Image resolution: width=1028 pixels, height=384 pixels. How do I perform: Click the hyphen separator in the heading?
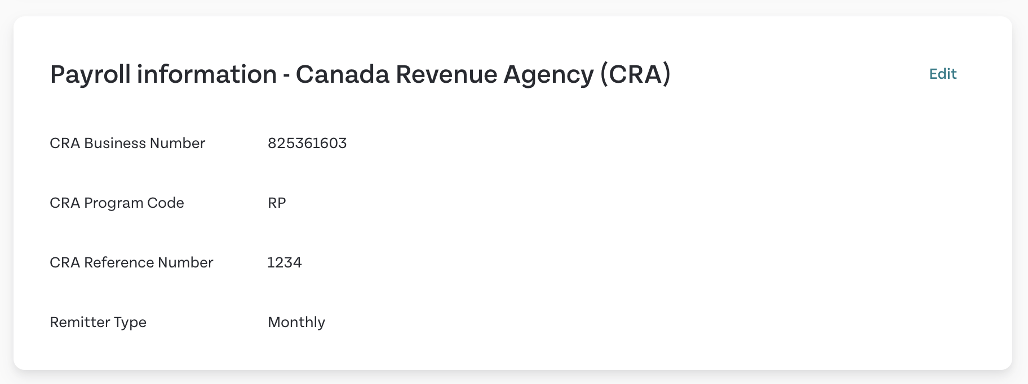point(286,75)
